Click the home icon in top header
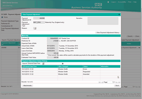Screen dimensions: 142x99 tap(108, 2)
